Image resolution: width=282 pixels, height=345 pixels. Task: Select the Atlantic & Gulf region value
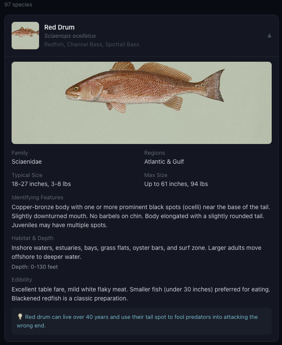point(164,162)
